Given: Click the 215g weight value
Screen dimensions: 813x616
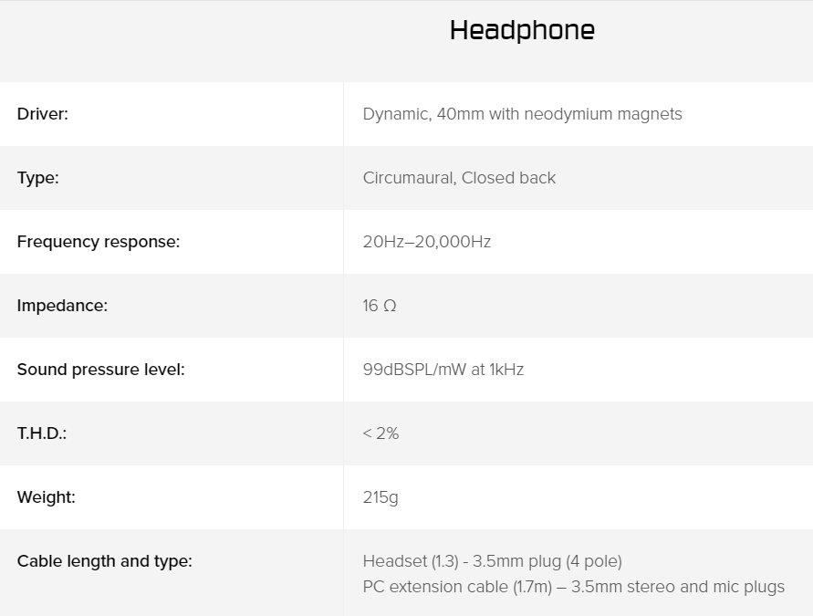Looking at the screenshot, I should 380,497.
